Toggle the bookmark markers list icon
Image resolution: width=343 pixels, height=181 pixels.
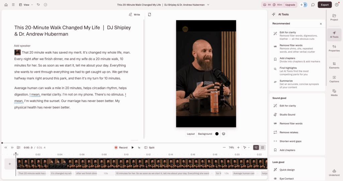click(x=19, y=148)
